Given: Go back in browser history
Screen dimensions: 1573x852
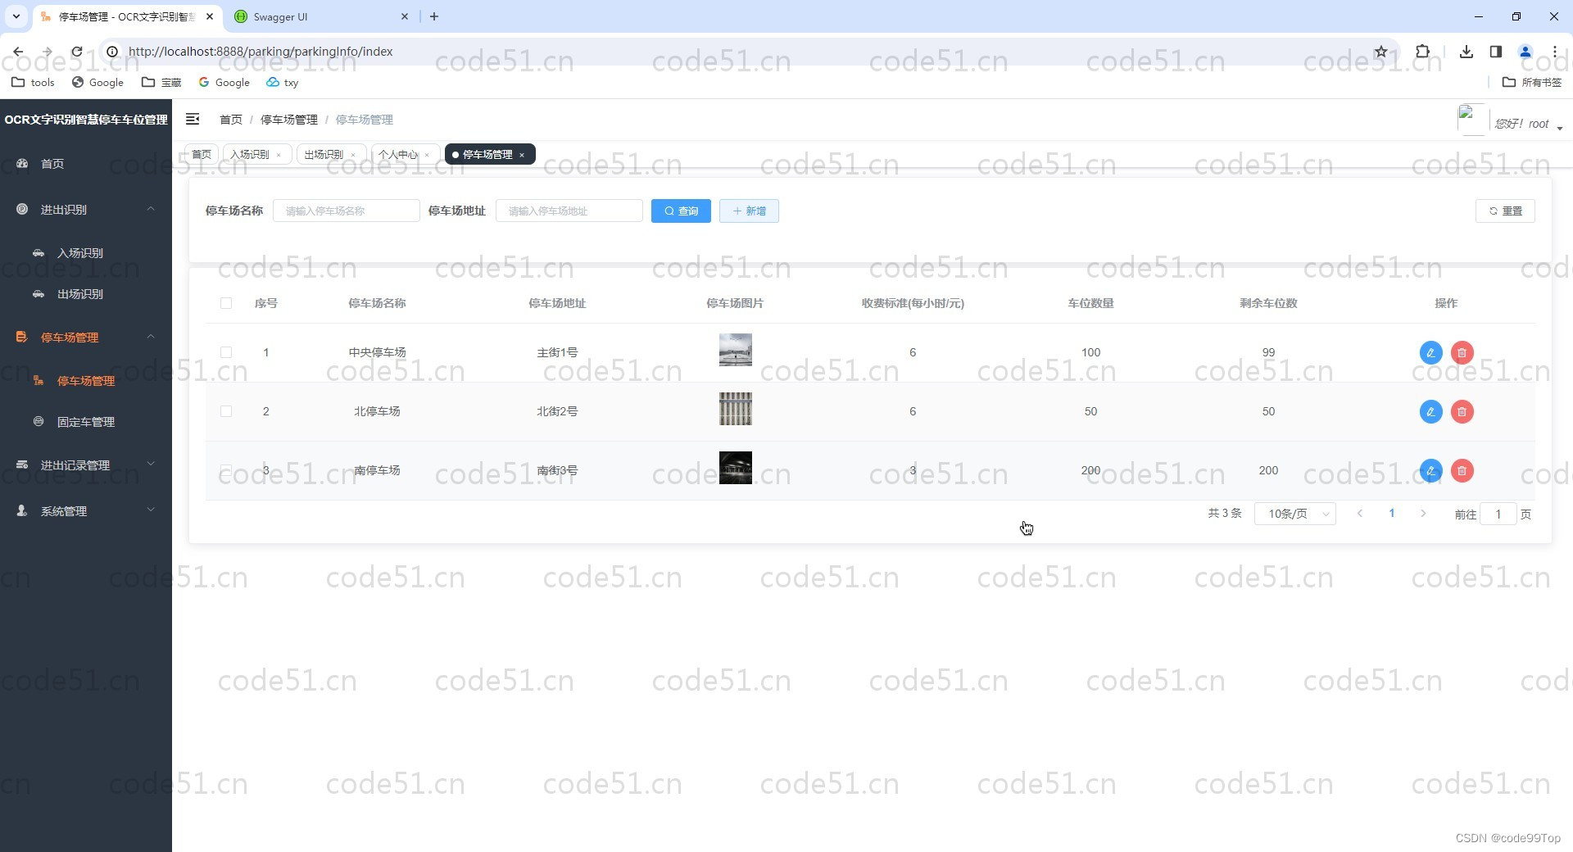Looking at the screenshot, I should click(x=18, y=52).
